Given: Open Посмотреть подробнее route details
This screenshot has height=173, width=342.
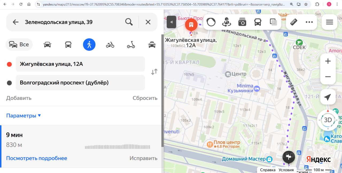Looking at the screenshot, I should [x=37, y=158].
